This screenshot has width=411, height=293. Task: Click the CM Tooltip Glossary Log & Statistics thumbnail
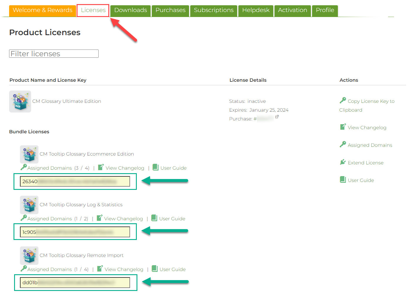[x=29, y=205]
